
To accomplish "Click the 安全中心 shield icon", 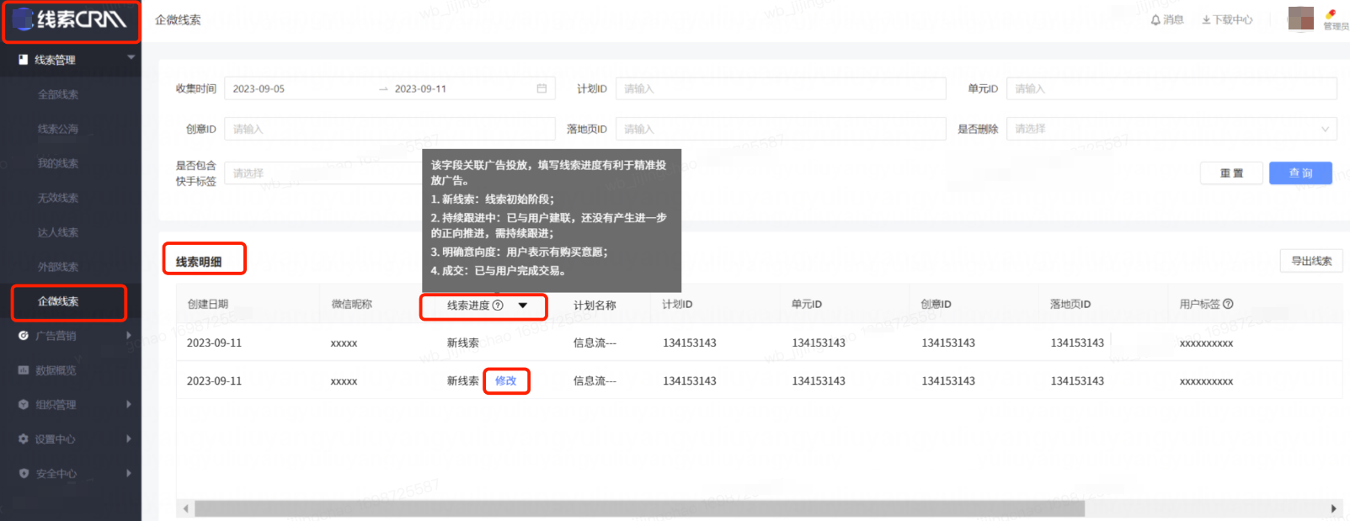I will (x=24, y=474).
